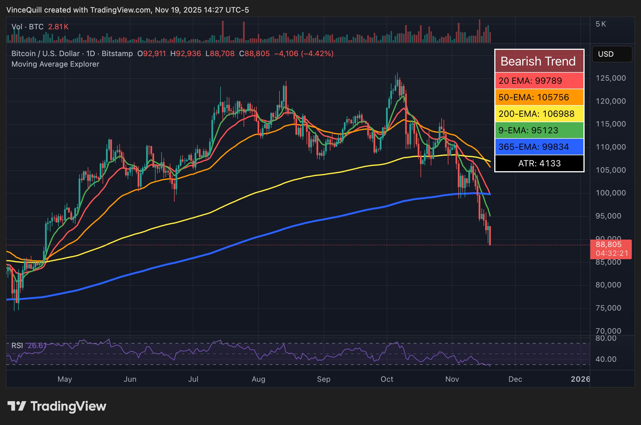Click the 2026 label on time axis
641x425 pixels.
580,379
